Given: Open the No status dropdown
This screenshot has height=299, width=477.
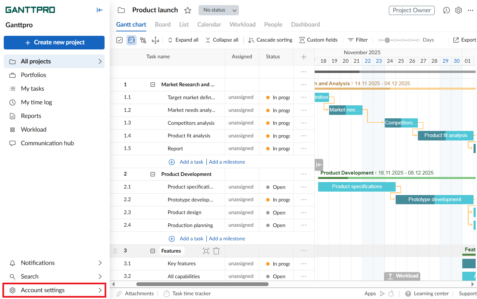Looking at the screenshot, I should (218, 10).
